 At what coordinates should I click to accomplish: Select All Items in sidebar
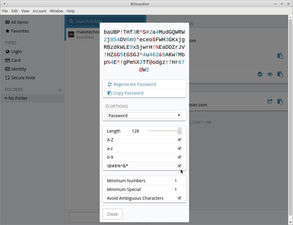(19, 22)
